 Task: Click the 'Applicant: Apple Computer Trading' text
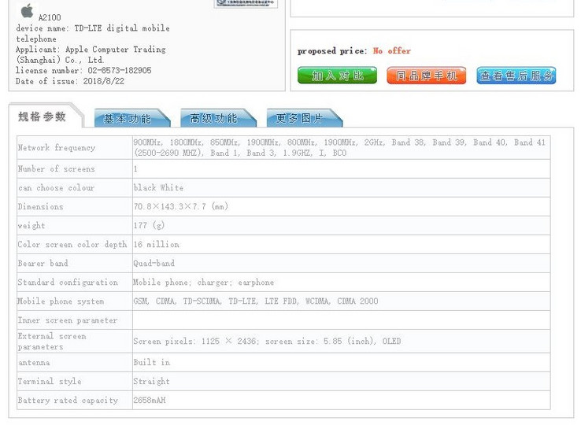coord(91,50)
